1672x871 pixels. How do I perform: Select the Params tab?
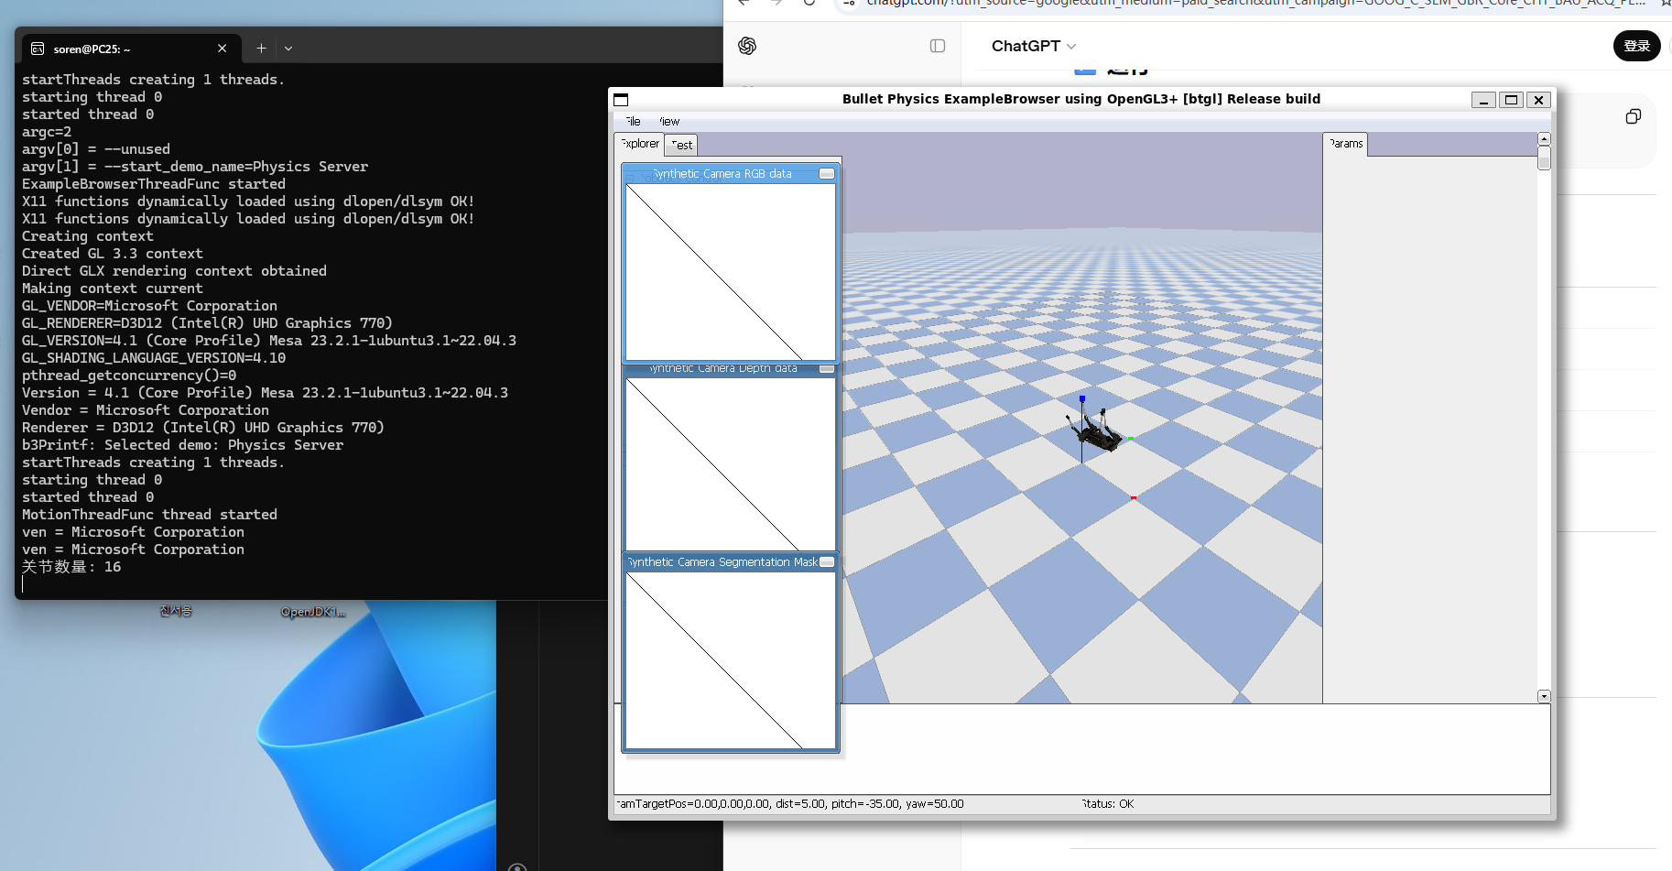[1345, 144]
